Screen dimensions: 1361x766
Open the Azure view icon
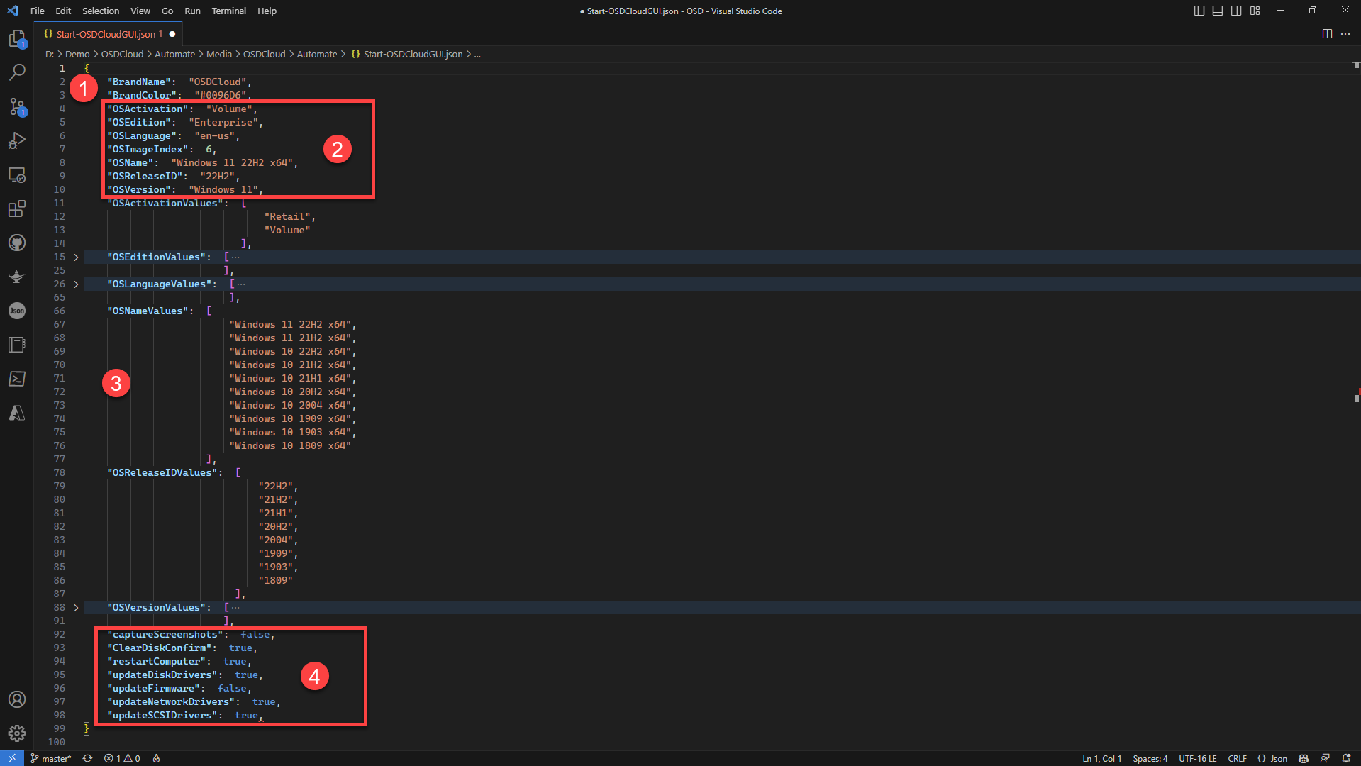coord(17,413)
